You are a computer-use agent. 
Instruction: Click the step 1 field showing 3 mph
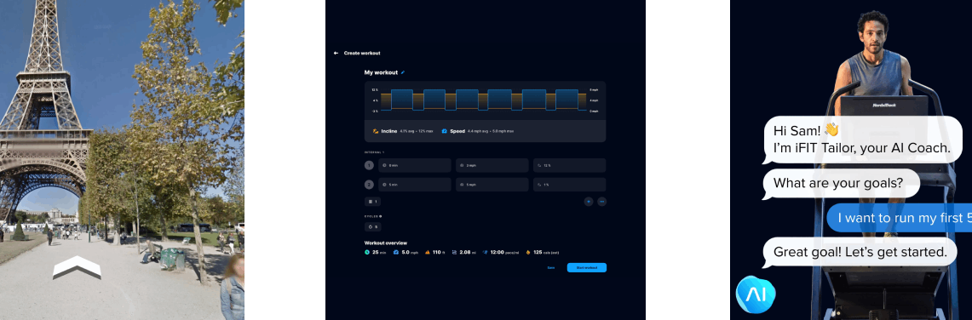point(492,165)
